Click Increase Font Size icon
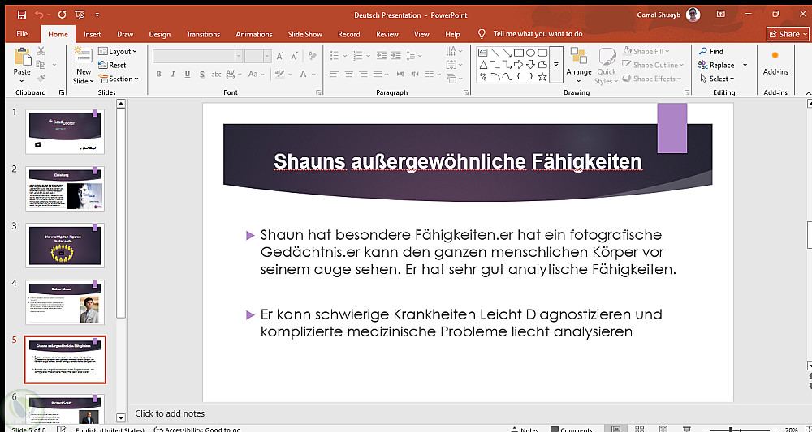The width and height of the screenshot is (812, 432). tap(280, 56)
